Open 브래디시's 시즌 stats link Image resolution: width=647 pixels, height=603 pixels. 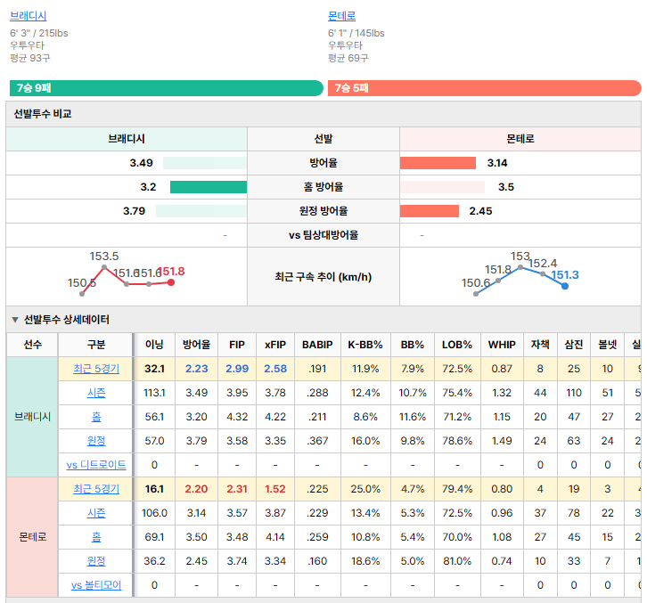[96, 393]
